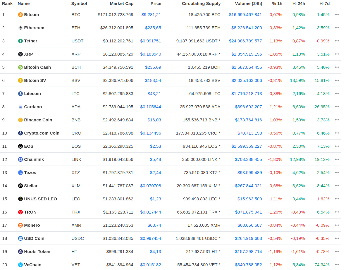
Task: Click VeChain price $0,015182 link
Action: click(151, 265)
